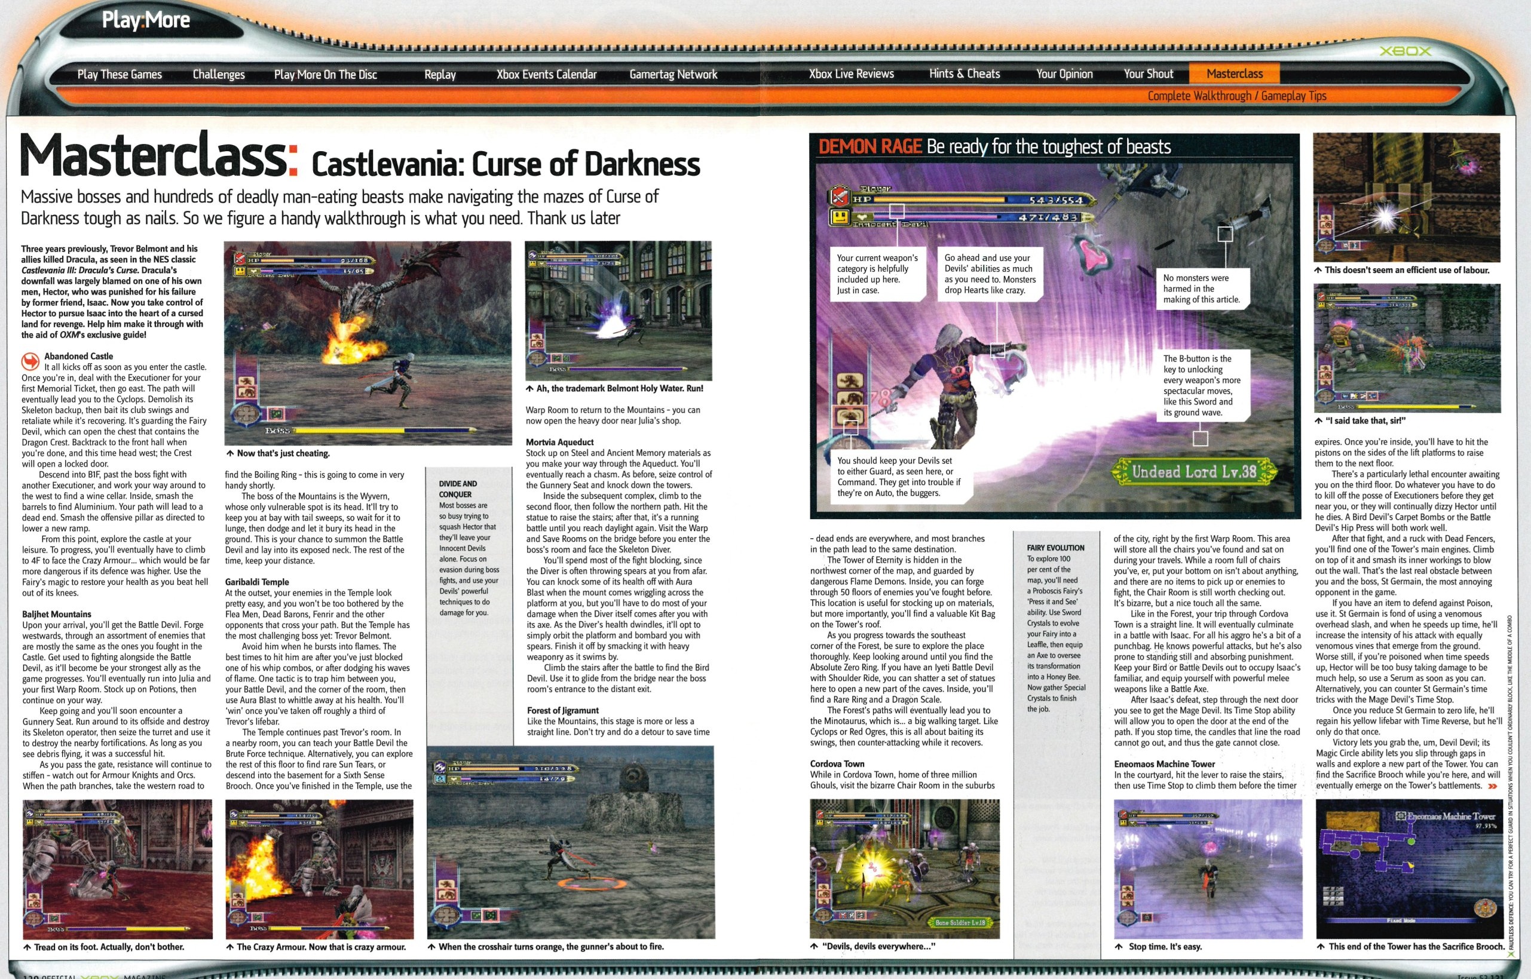
Task: Click the Undead Lord Lv.38 enemy label
Action: (x=1193, y=471)
